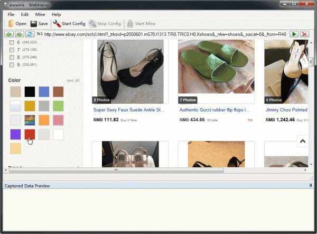Go back with the green left arrow
Image resolution: width=317 pixels, height=234 pixels.
click(9, 34)
